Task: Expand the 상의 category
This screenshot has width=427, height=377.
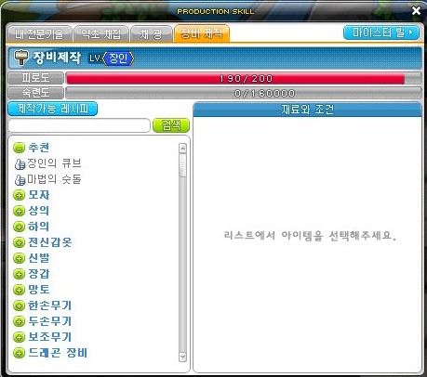Action: 19,211
